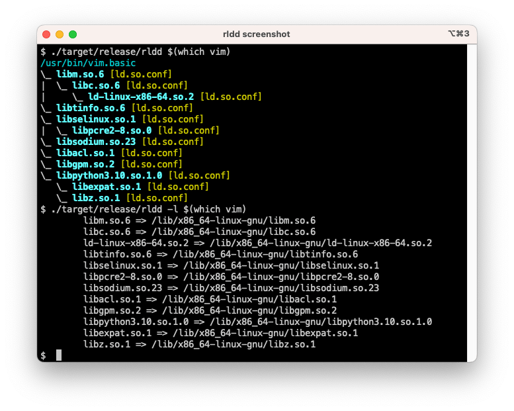
Task: Click the terminal's vertical scrollbar track
Action: point(472,203)
